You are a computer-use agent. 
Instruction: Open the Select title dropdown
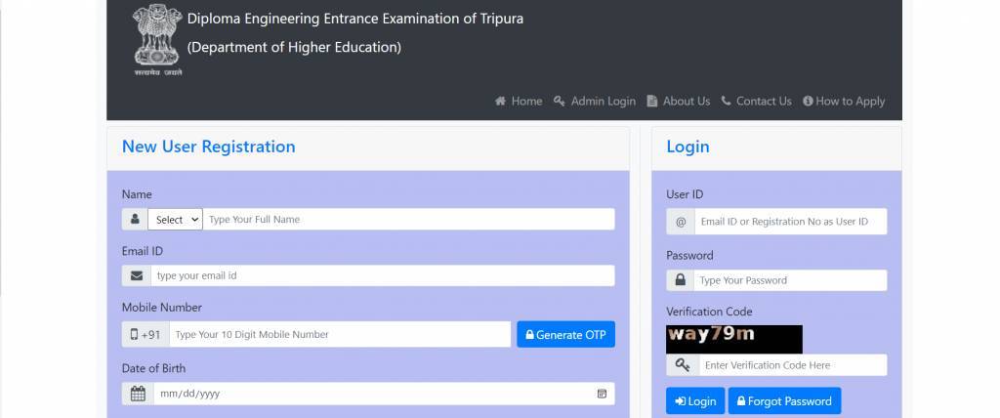click(x=176, y=220)
